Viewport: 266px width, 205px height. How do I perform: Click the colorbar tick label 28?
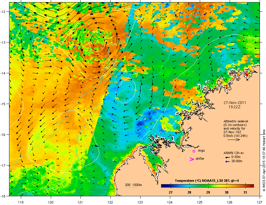(189, 192)
